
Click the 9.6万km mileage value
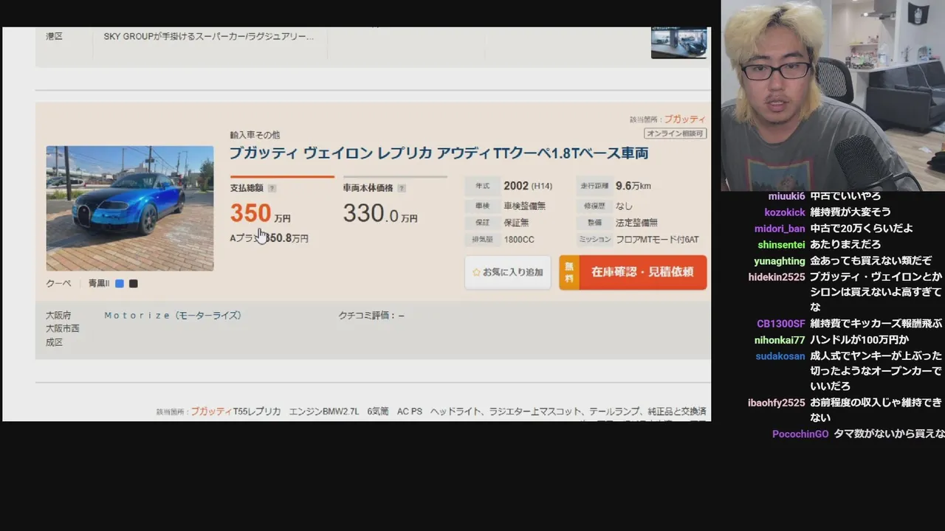(633, 186)
